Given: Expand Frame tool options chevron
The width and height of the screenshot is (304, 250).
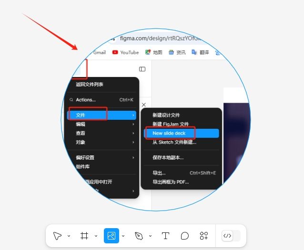Looking at the screenshot, I should click(x=96, y=236).
